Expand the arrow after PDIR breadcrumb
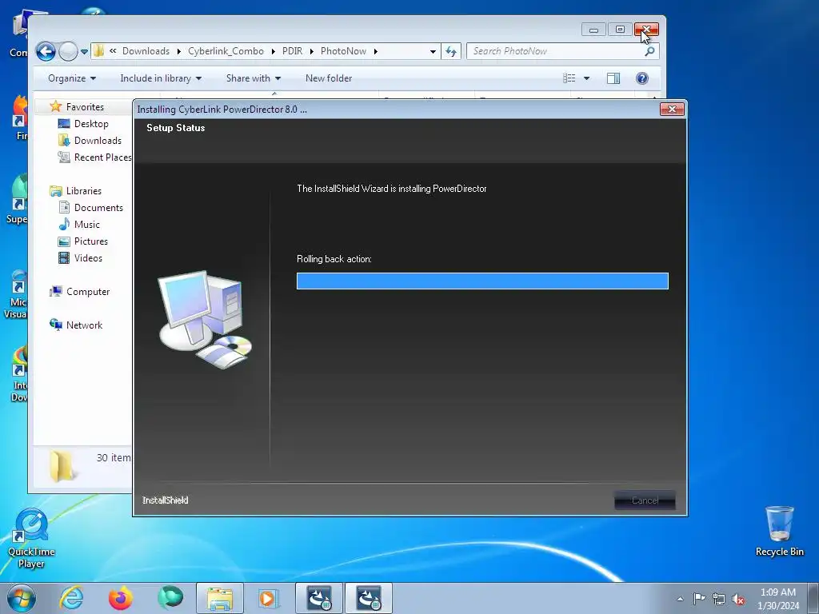This screenshot has height=614, width=819. pos(312,51)
